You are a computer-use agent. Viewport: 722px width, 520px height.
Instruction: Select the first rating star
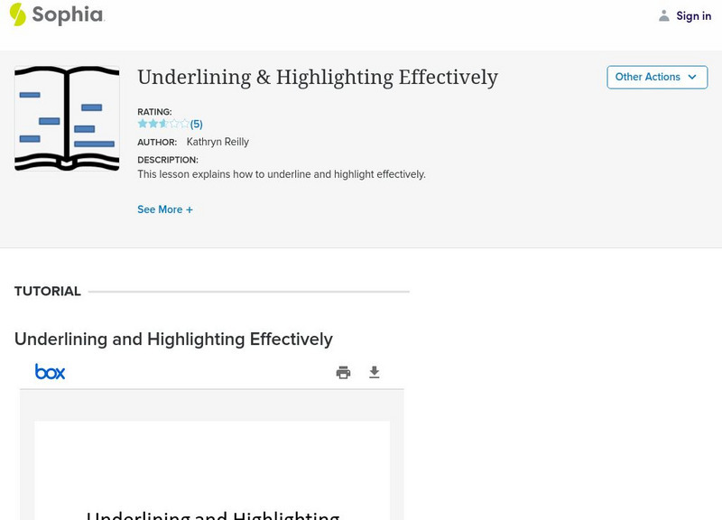[143, 123]
